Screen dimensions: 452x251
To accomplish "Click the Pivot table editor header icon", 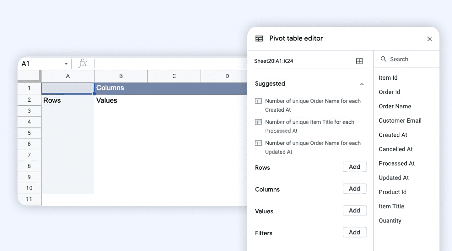I will click(259, 39).
